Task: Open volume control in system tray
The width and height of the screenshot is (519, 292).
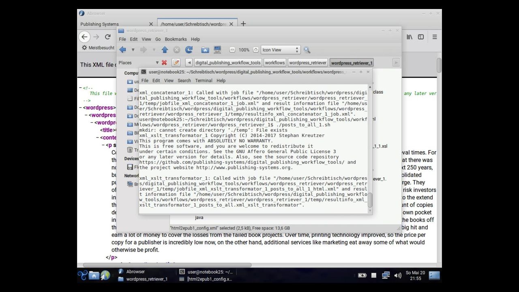Action: tap(398, 275)
